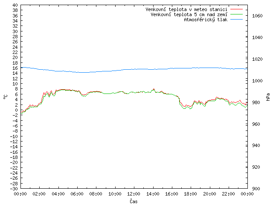Click the "36" tick on the °C axis

[x=15, y=16]
